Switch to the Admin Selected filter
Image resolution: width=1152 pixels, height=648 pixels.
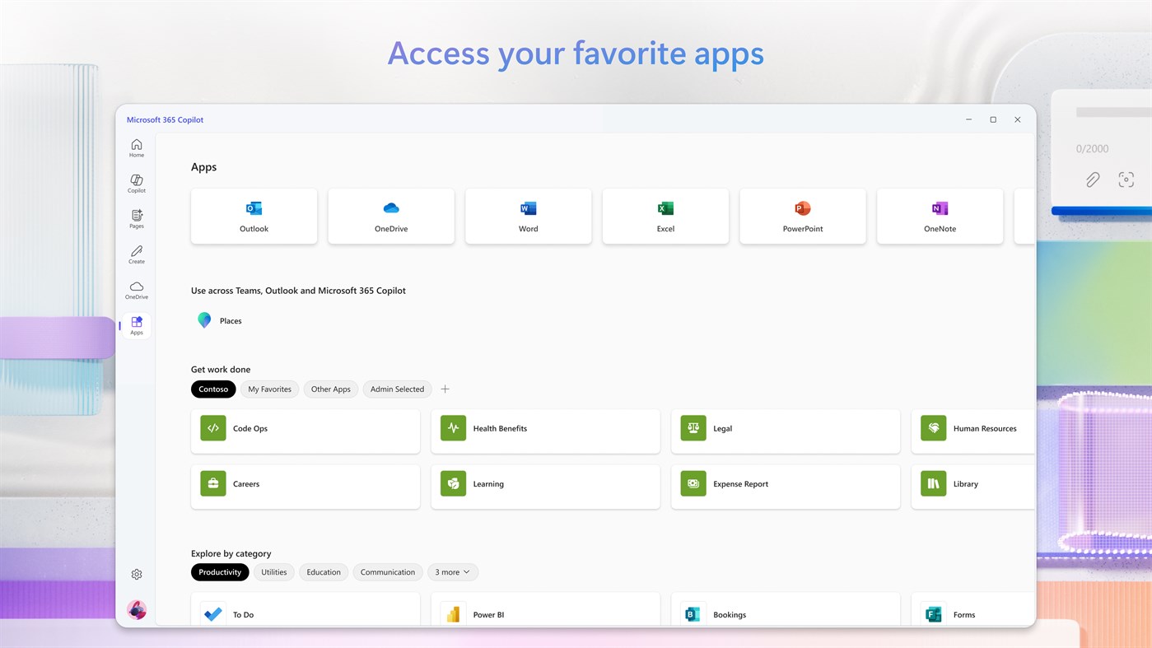pos(397,389)
